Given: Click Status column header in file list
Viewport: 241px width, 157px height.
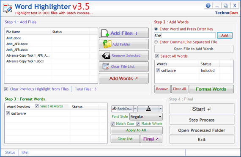Looking at the screenshot, I should tap(70, 32).
